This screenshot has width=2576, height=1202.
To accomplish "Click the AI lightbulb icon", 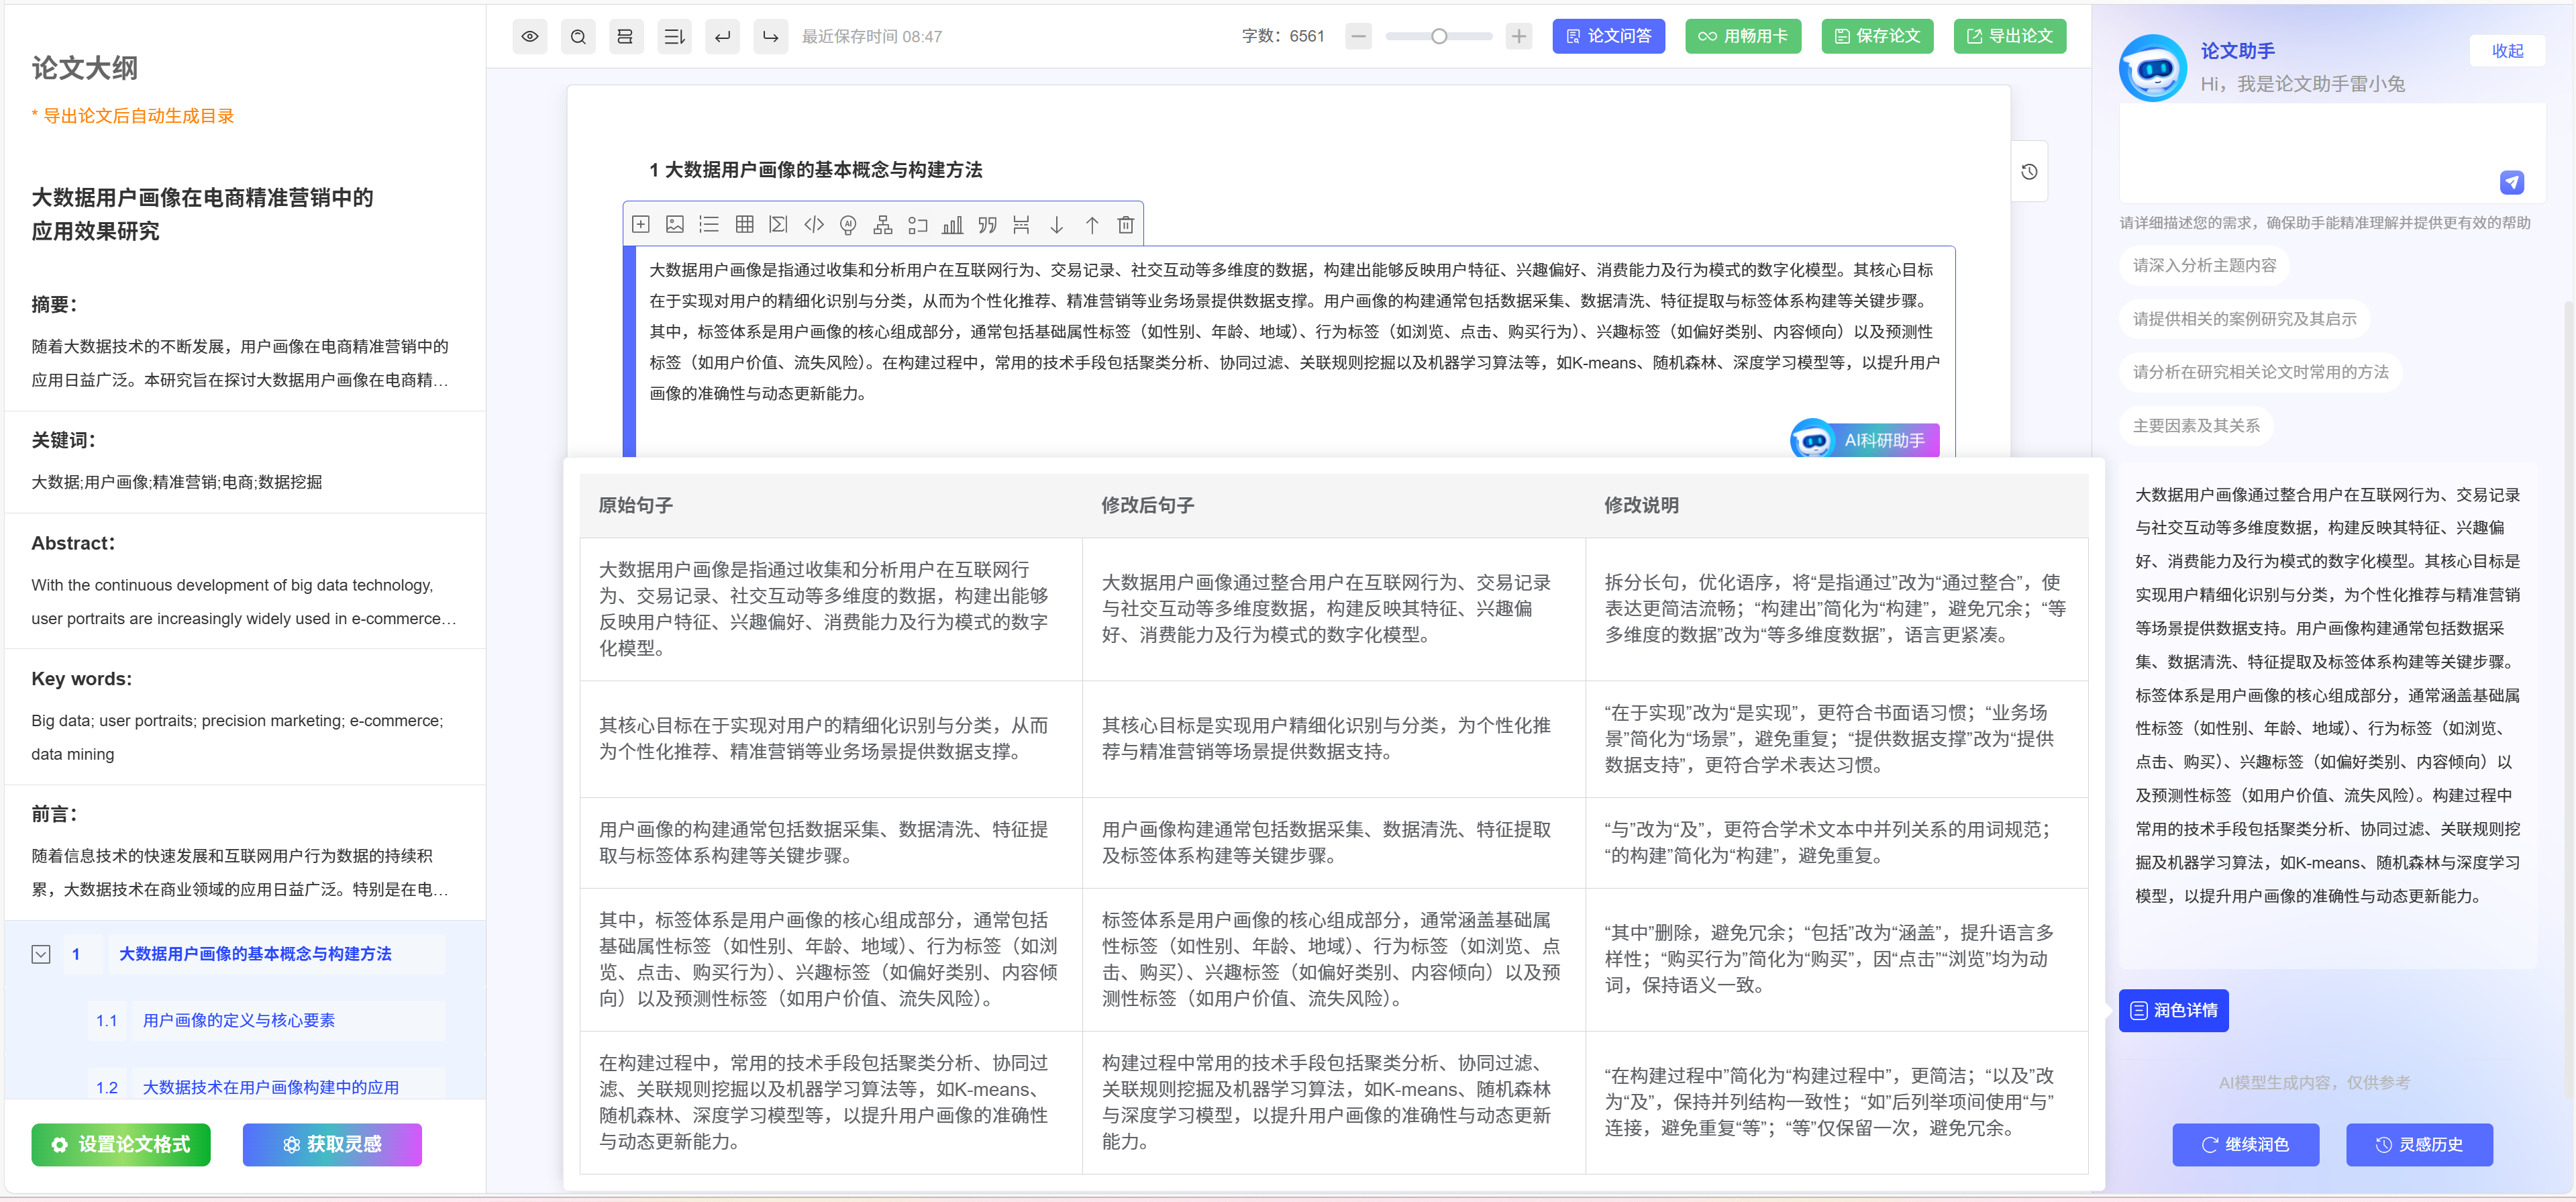I will coord(848,224).
